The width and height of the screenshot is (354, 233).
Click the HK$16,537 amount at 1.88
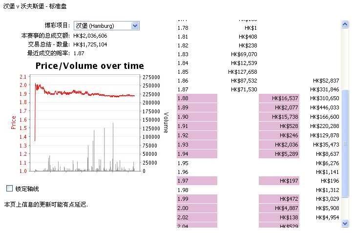280,99
